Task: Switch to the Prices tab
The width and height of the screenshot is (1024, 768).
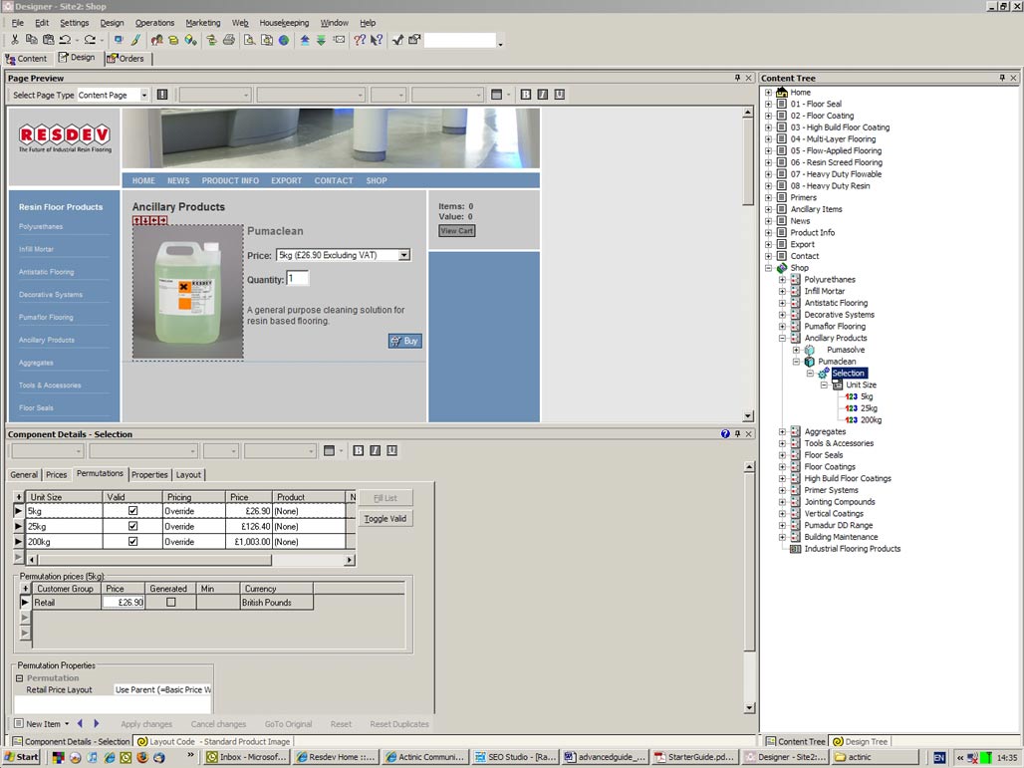Action: [57, 475]
